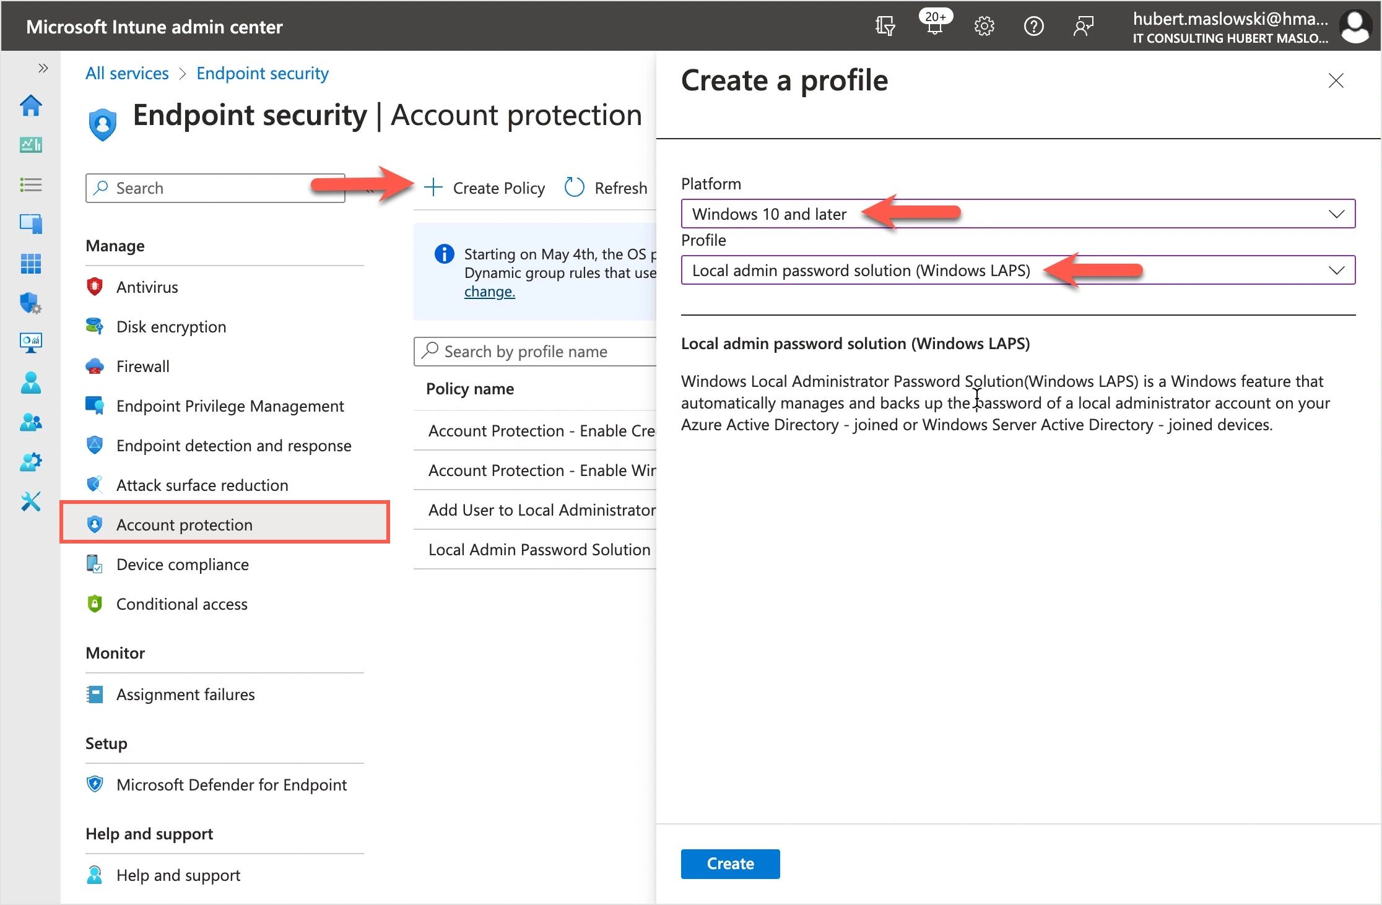
Task: Click the Devices icon in sidebar
Action: (x=31, y=223)
